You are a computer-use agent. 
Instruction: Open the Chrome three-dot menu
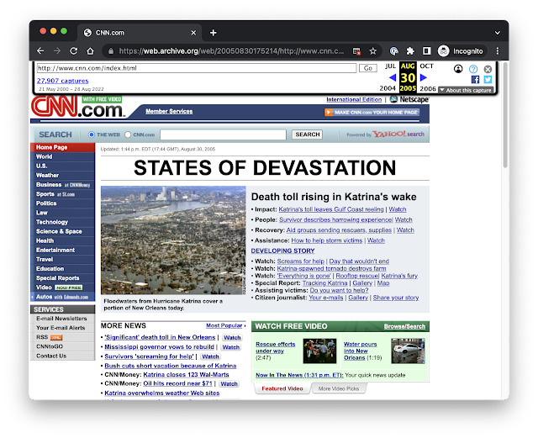[498, 51]
